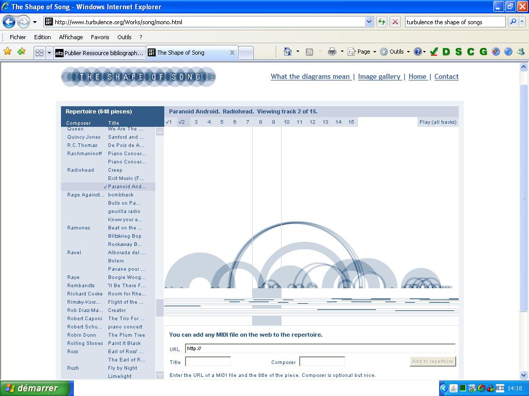Screen dimensions: 529x396
Task: Open Quick Tabs thumbnail view icon
Action: (39, 53)
